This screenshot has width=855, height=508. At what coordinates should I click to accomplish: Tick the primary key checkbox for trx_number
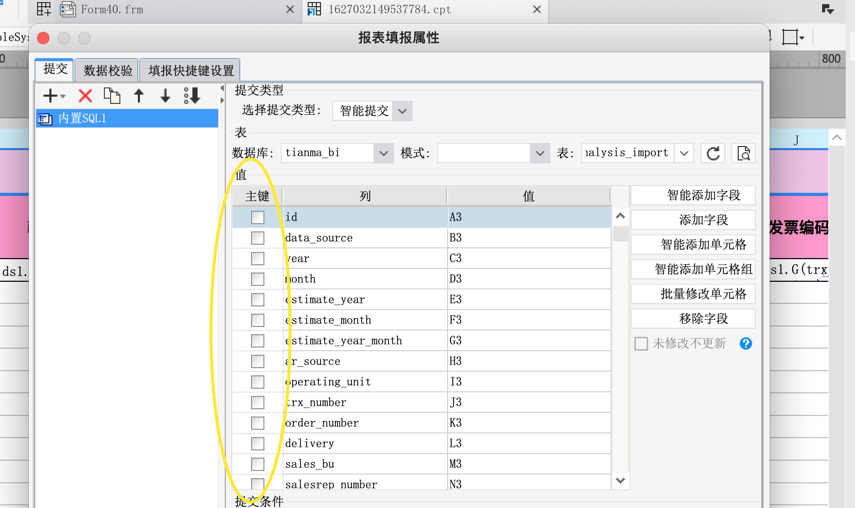coord(258,403)
